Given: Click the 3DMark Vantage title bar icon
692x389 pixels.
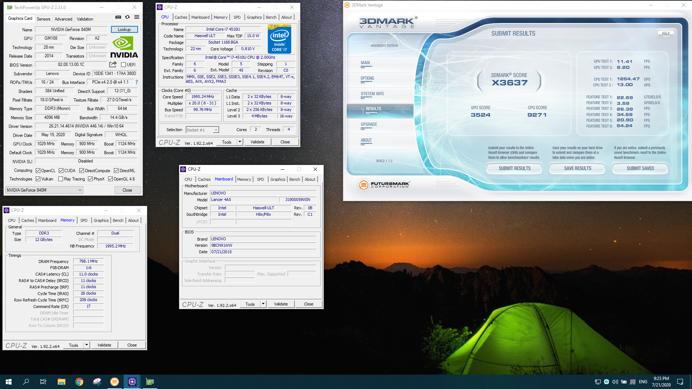Looking at the screenshot, I should (347, 5).
